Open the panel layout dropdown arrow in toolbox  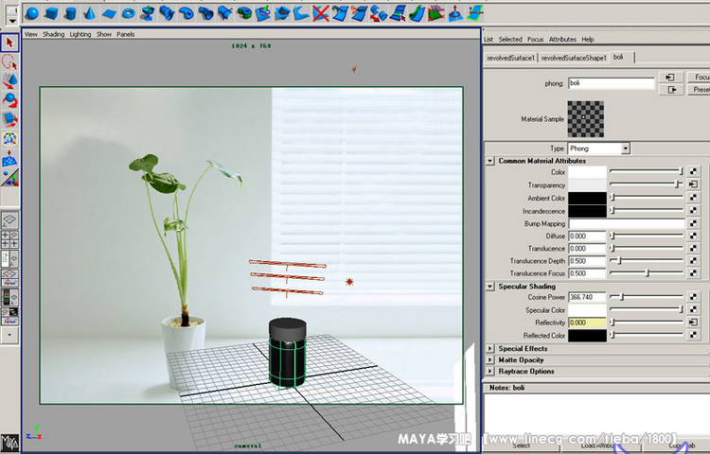(9, 335)
